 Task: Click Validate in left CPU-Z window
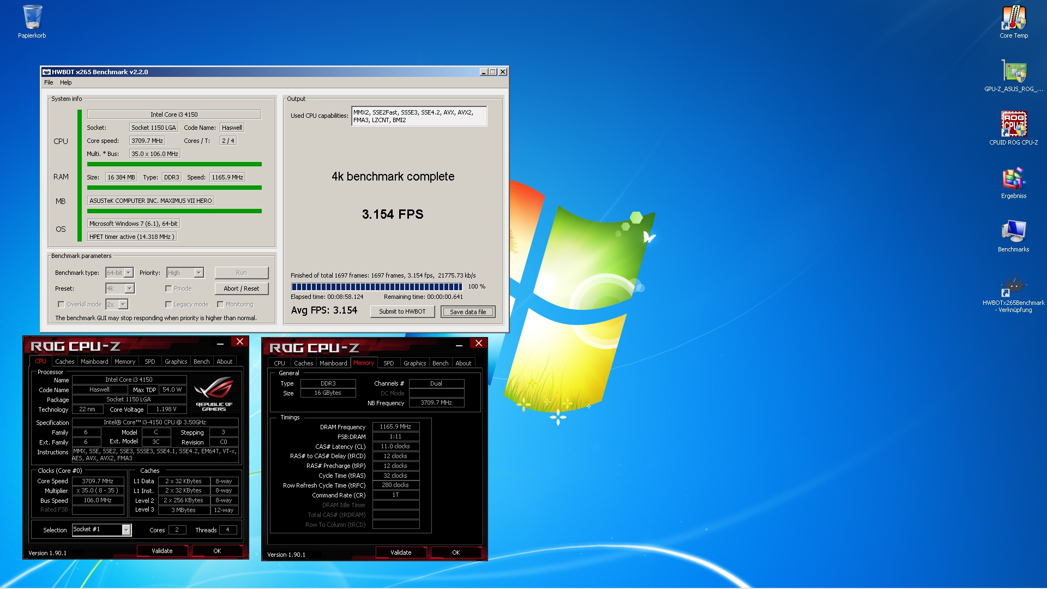[162, 551]
